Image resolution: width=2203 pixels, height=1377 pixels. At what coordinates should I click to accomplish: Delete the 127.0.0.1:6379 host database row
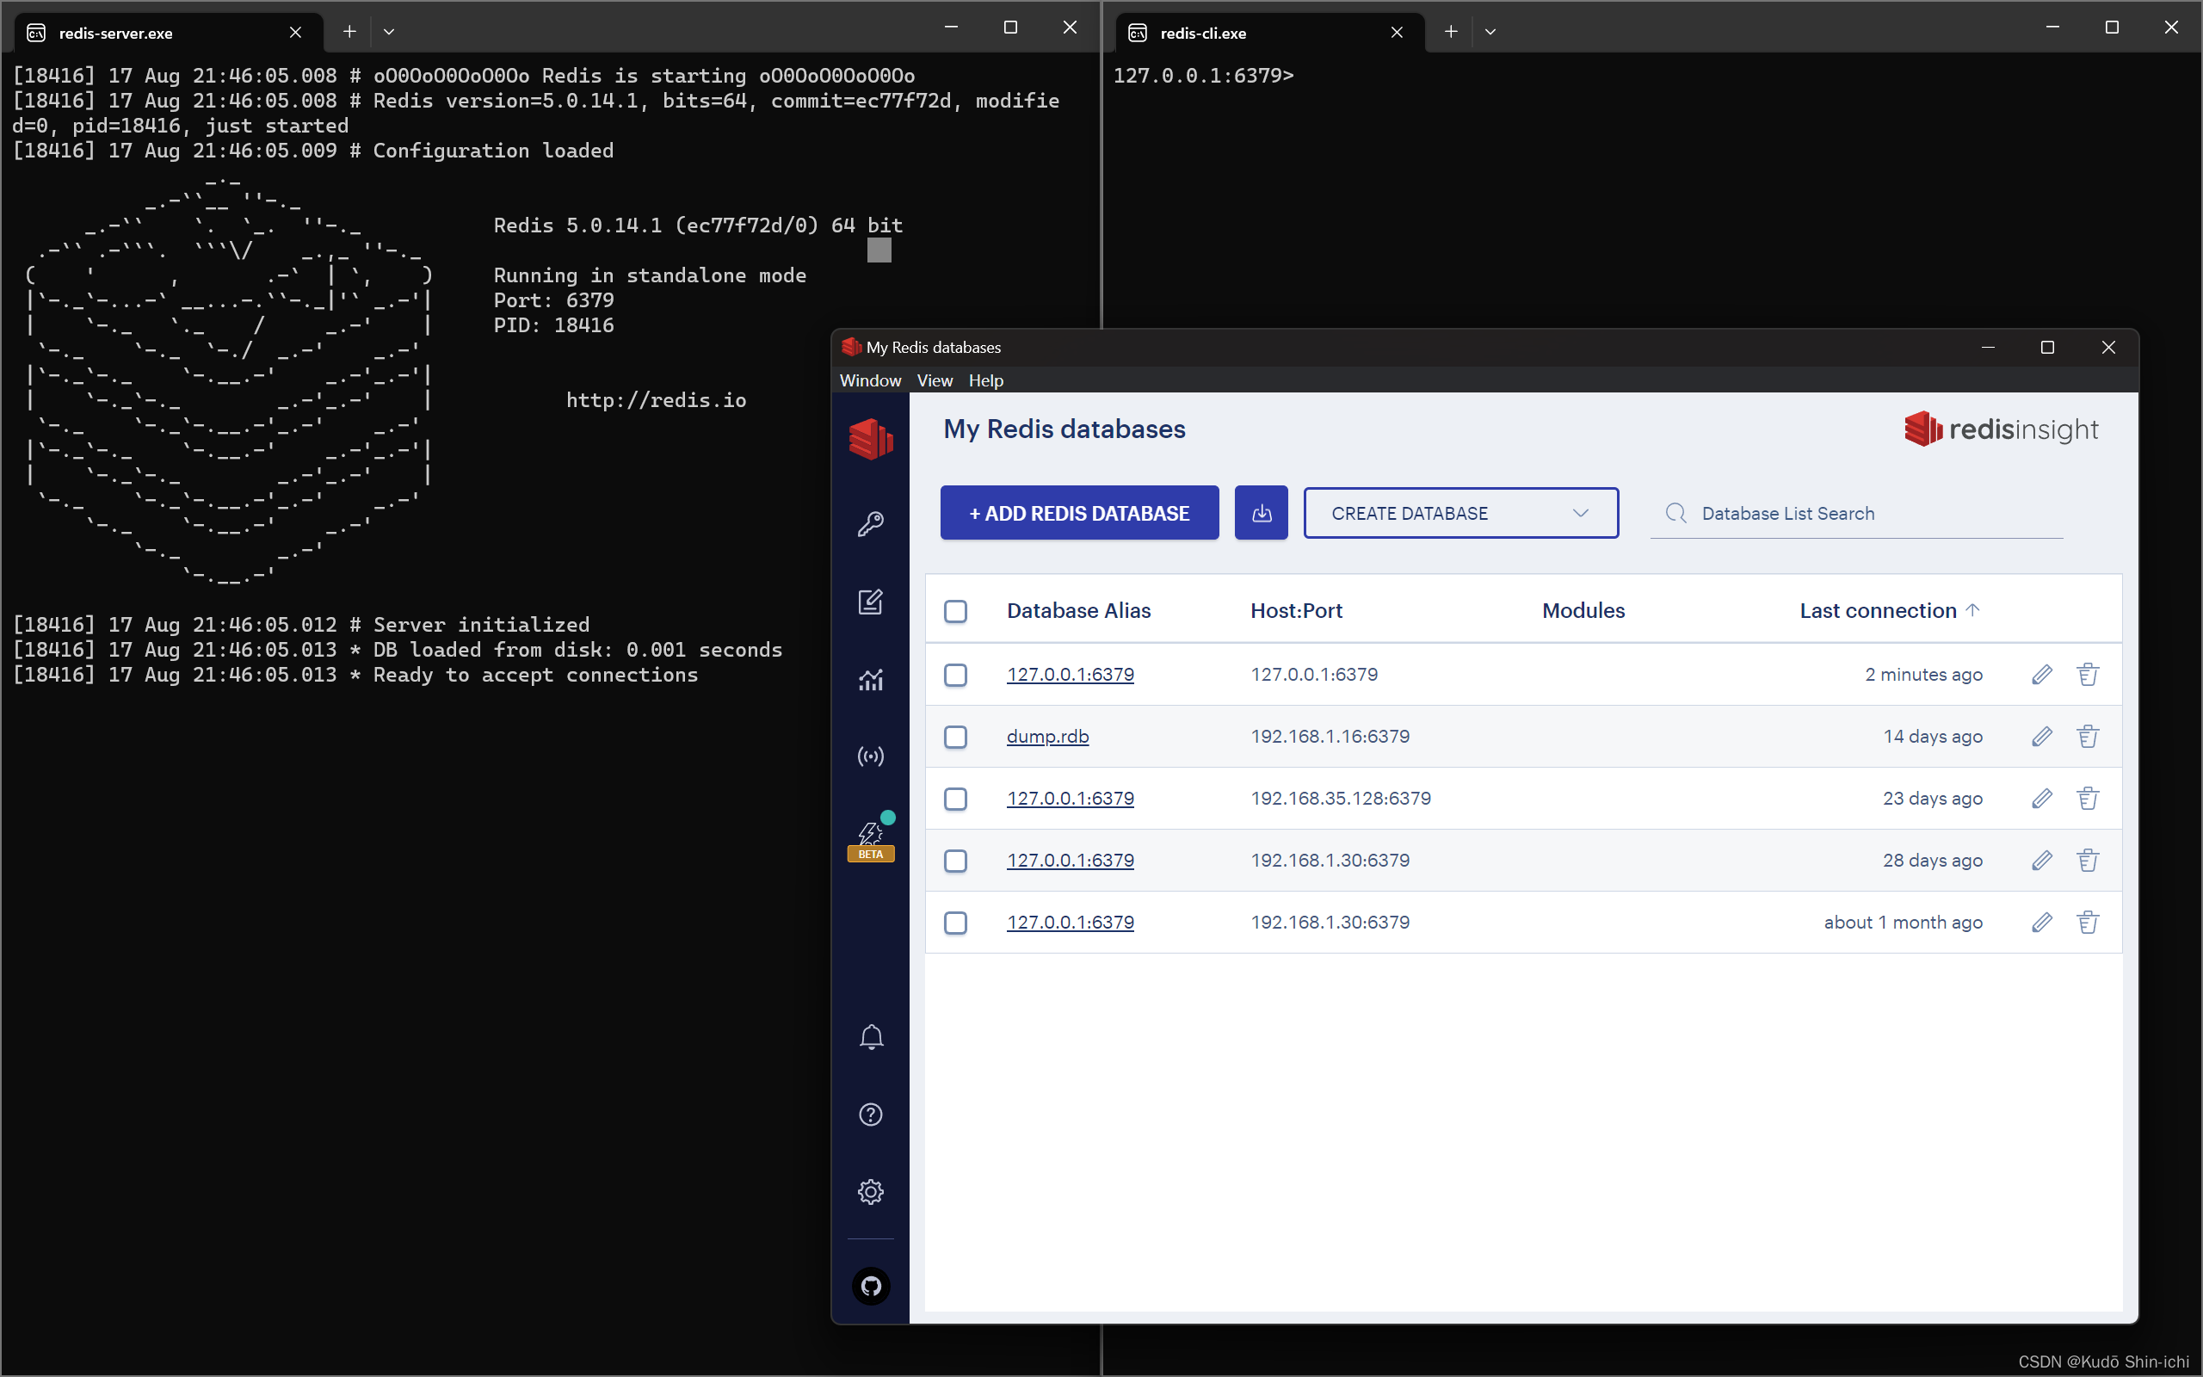pos(2088,675)
